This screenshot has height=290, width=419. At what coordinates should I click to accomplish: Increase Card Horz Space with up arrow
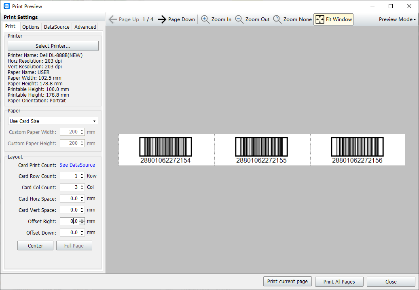point(82,197)
